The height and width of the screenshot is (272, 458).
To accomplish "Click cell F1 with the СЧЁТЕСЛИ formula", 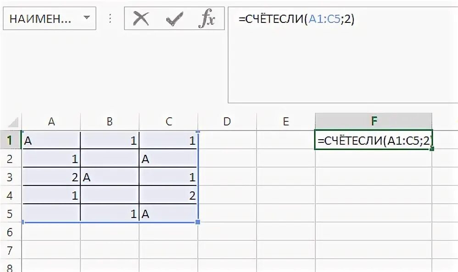I will tap(374, 140).
